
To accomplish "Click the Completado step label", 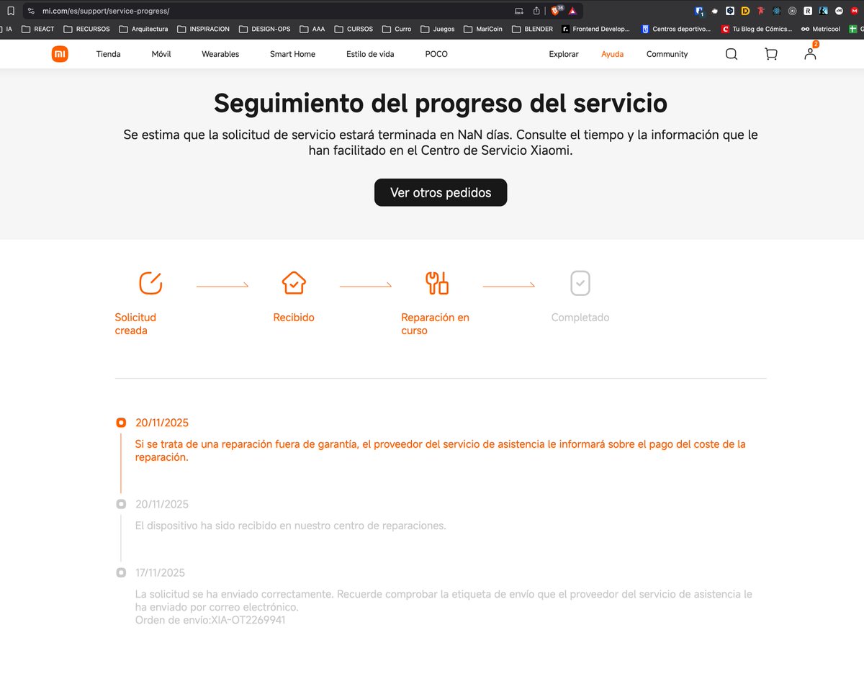I will click(x=580, y=318).
